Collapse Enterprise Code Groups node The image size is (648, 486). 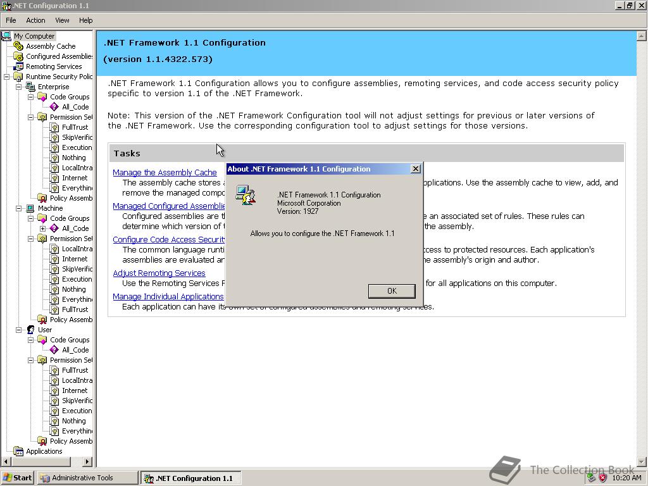[30, 97]
